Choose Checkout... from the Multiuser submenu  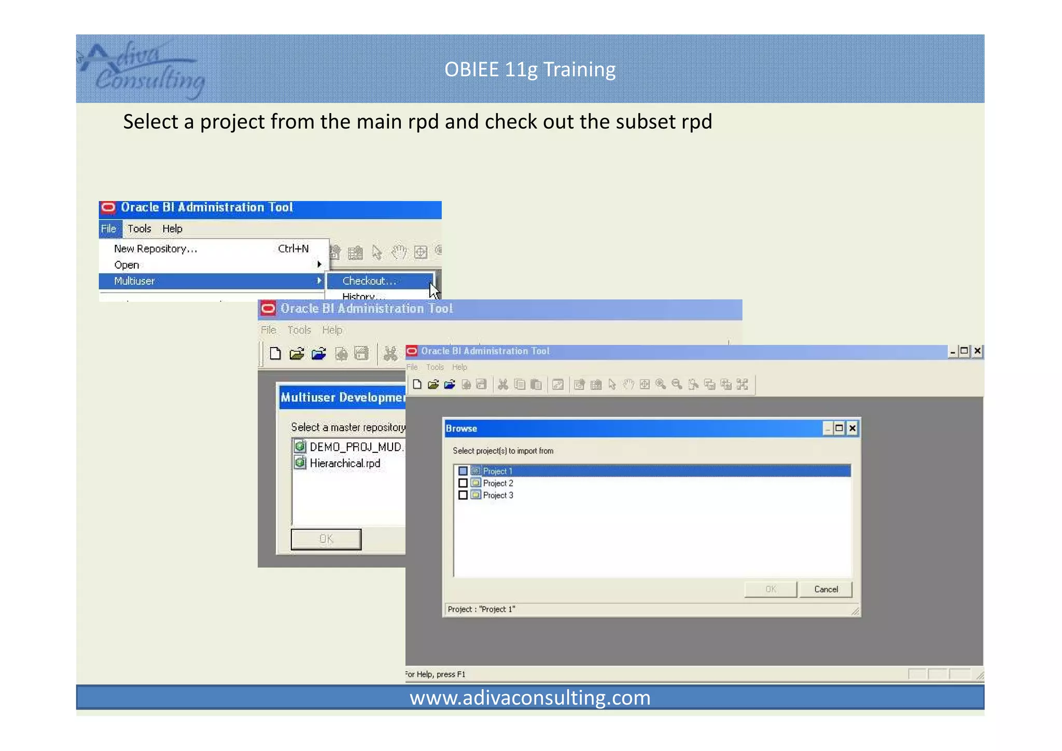380,281
